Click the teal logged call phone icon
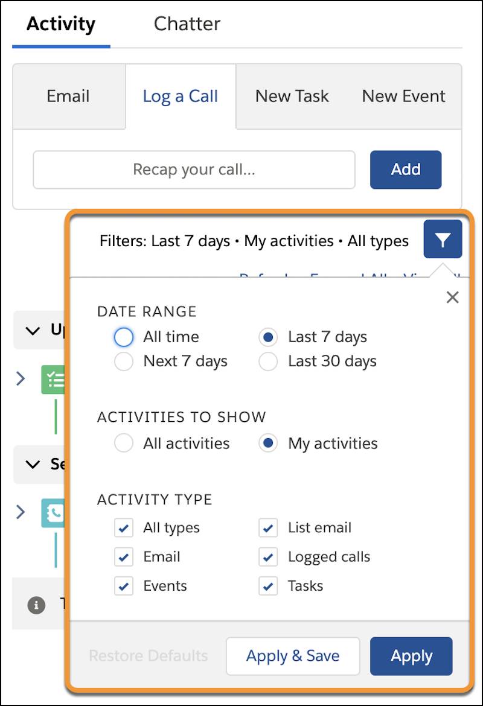This screenshot has height=706, width=483. click(x=53, y=513)
